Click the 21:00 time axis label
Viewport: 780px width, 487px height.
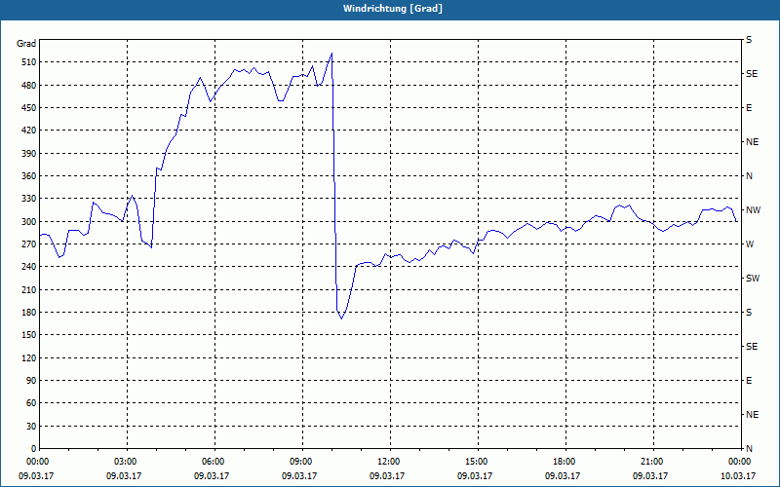(x=653, y=462)
